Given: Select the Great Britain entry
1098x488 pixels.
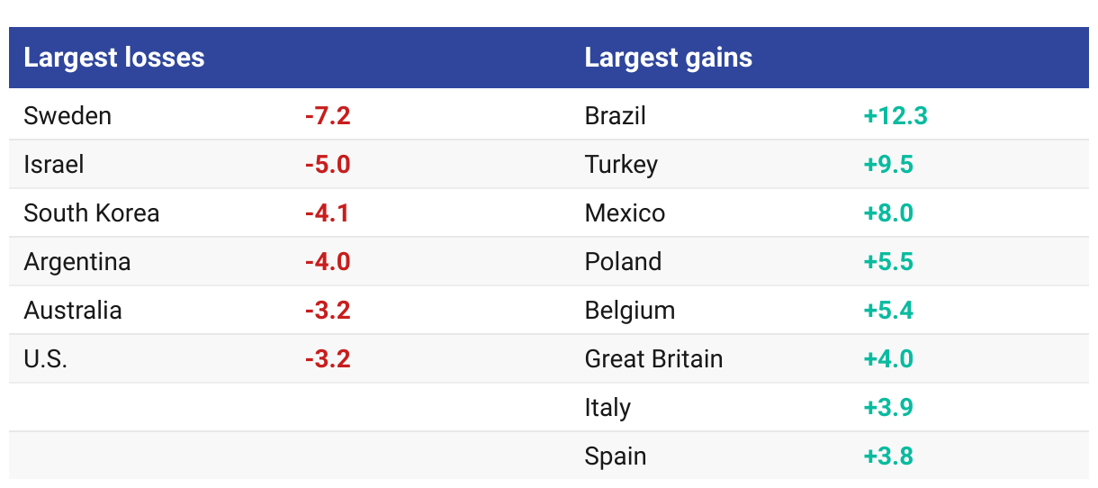Looking at the screenshot, I should [654, 359].
